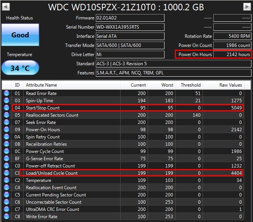The height and width of the screenshot is (222, 253).
Task: Click status icon of Spin Retry Count
Action: point(6,137)
